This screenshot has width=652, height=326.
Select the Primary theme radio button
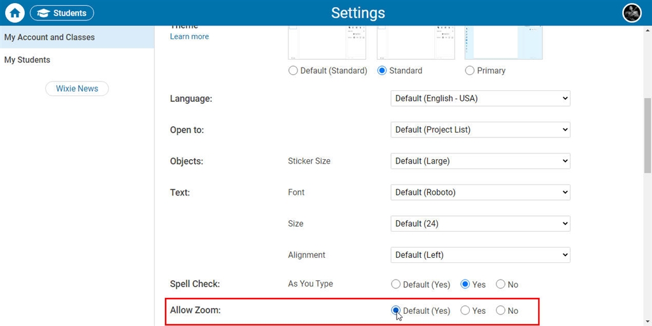470,71
